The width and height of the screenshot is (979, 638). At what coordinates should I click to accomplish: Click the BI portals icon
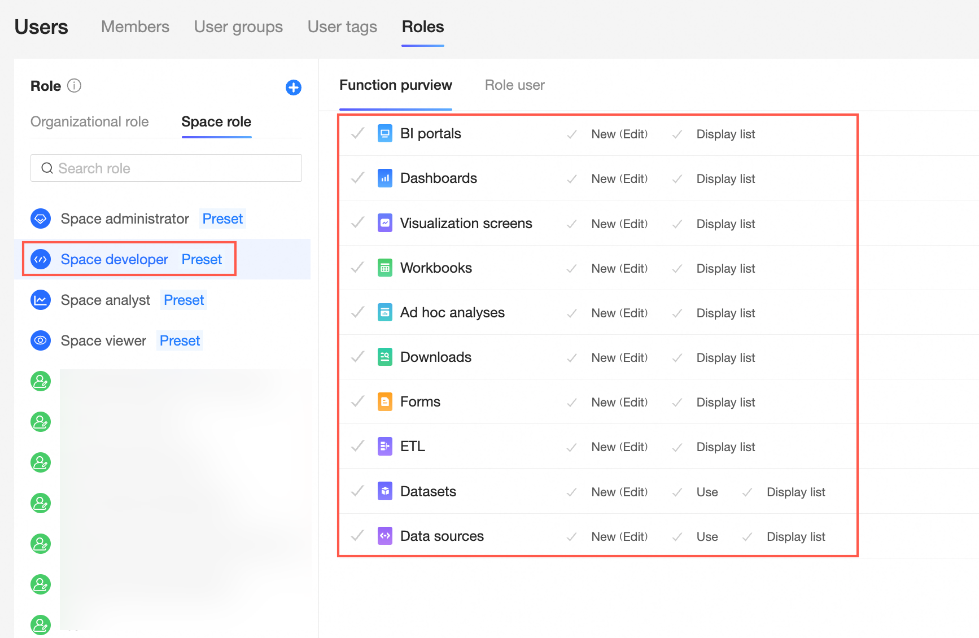(x=385, y=134)
